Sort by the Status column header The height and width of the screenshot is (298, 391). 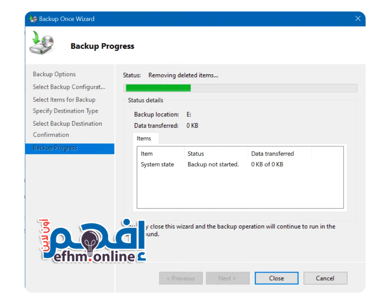click(195, 154)
